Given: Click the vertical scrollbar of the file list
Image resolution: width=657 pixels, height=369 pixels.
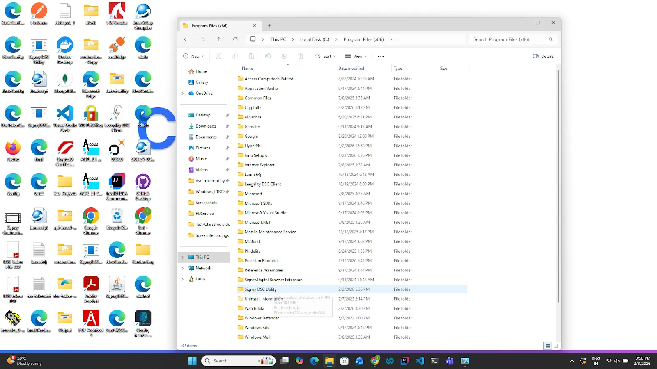Looking at the screenshot, I should coord(558,187).
